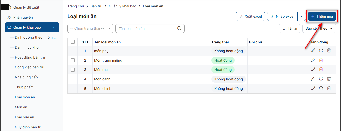341x131 pixels.
Task: Click the trash icon for Món chính
Action: click(x=329, y=88)
